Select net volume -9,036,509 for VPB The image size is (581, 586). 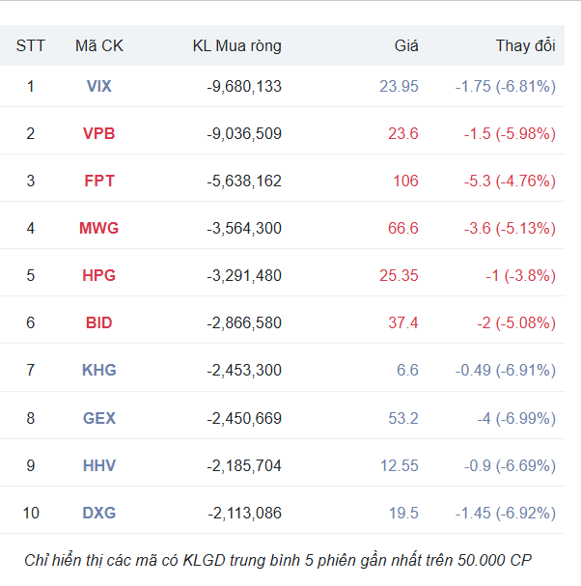(244, 134)
